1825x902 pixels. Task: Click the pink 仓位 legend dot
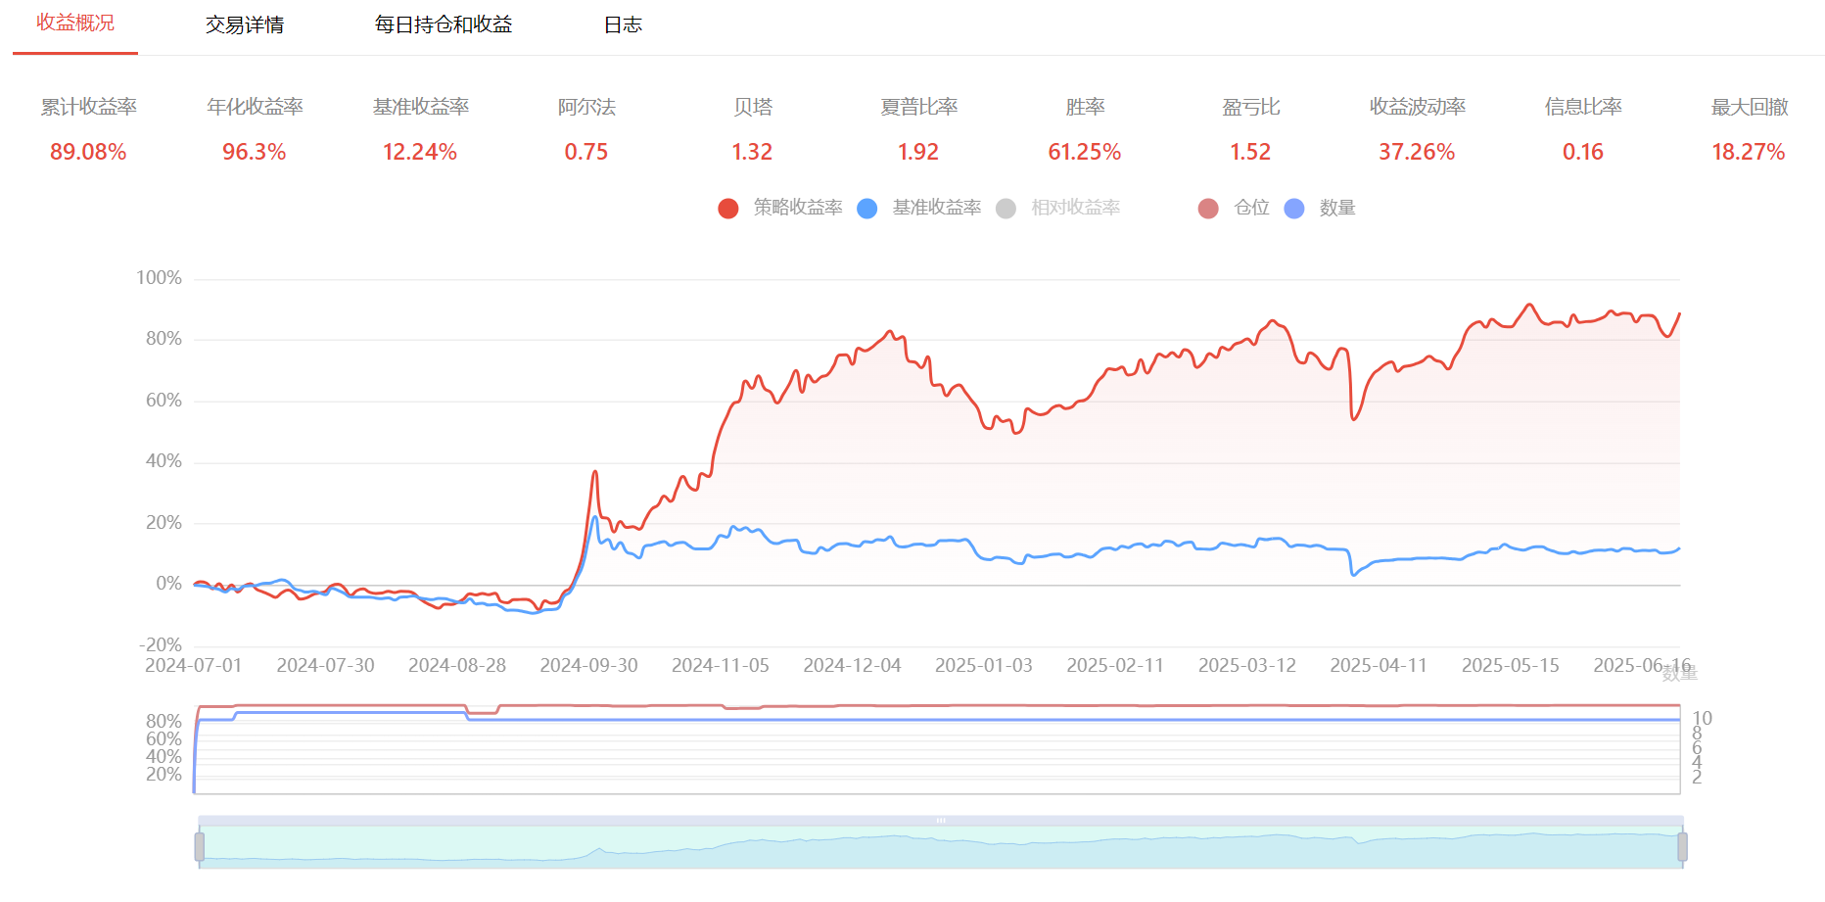click(x=1208, y=209)
